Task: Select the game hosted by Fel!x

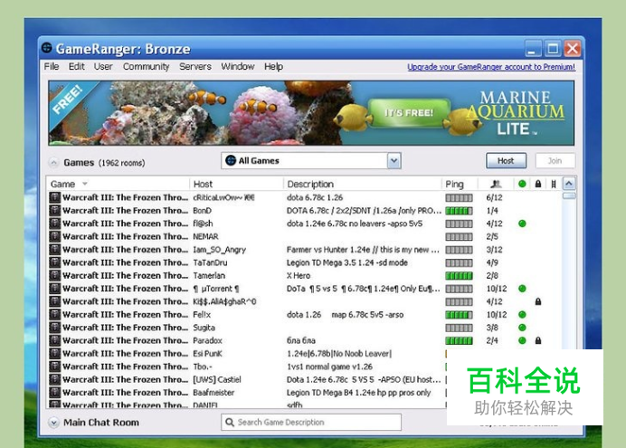Action: click(x=305, y=314)
